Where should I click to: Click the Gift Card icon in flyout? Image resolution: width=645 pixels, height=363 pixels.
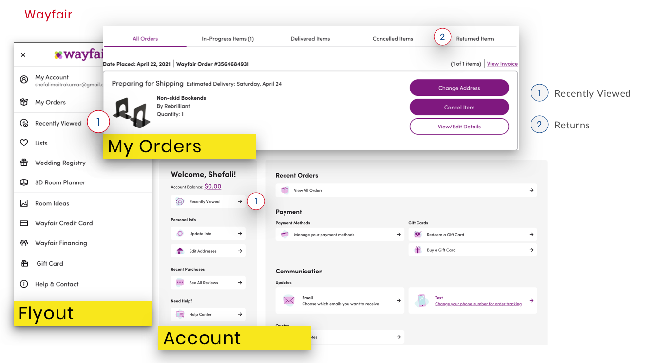pos(25,263)
